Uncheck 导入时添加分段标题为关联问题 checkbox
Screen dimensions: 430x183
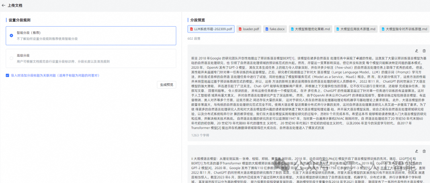(8, 75)
